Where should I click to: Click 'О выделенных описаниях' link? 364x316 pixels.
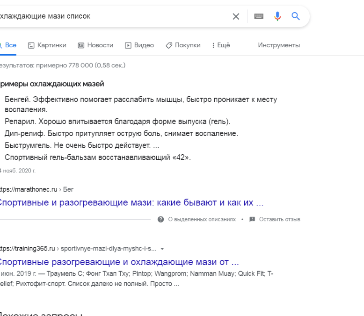[202, 219]
